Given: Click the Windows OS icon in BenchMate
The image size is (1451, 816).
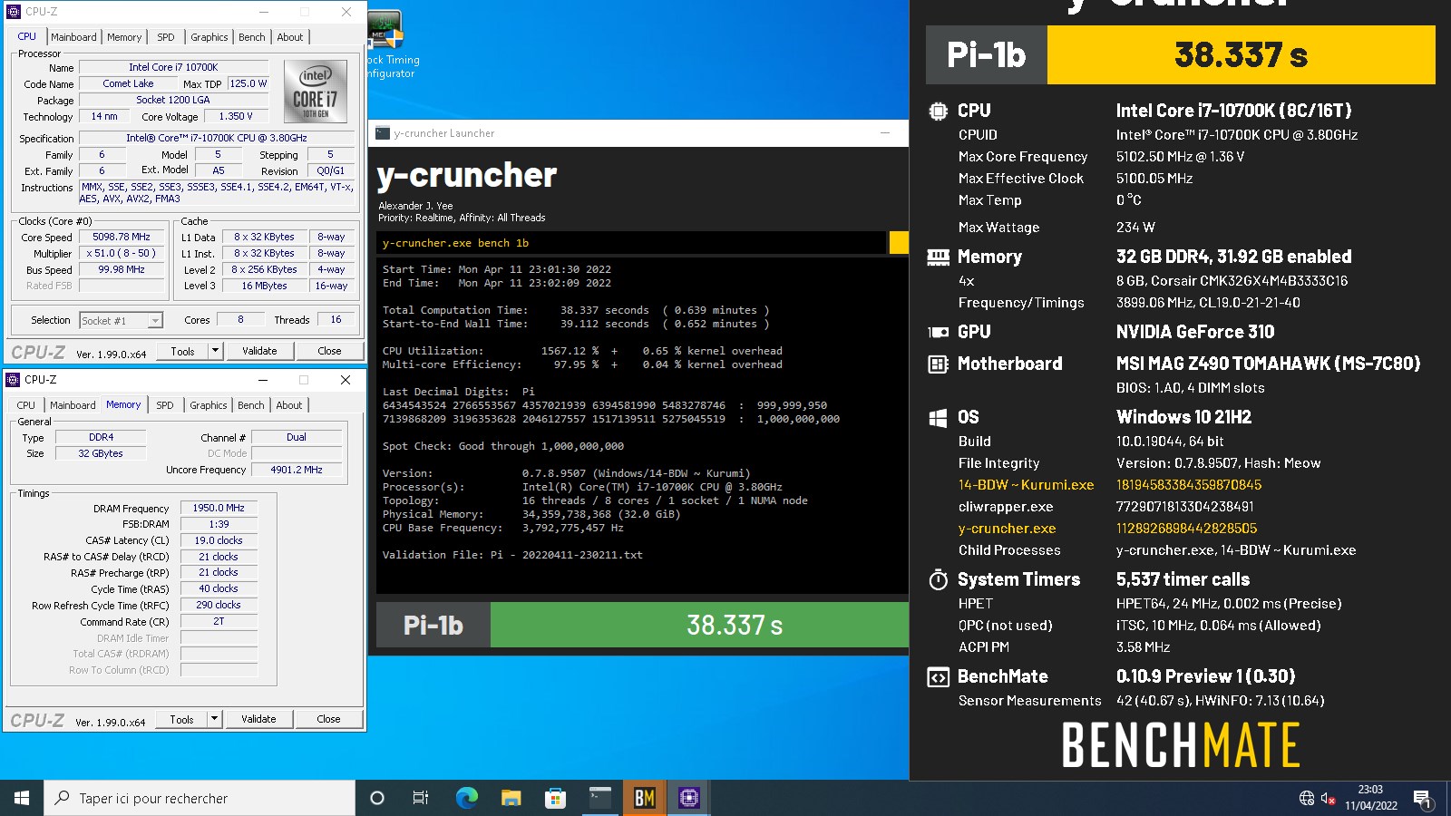Looking at the screenshot, I should tap(938, 417).
